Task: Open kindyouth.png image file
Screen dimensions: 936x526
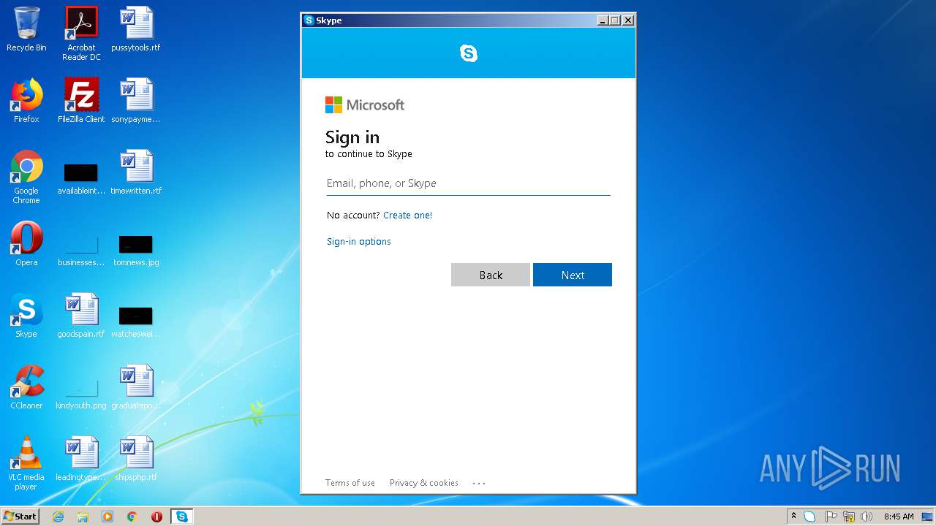Action: click(x=81, y=394)
